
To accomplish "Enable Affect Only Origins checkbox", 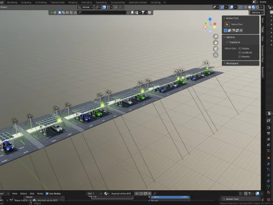I will 239,48.
